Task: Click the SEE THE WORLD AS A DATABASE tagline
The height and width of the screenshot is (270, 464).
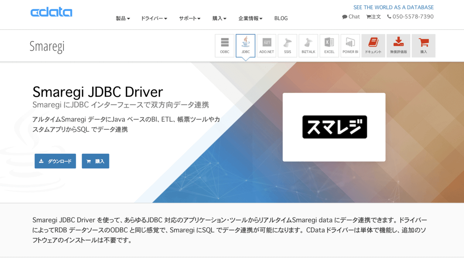Action: click(x=394, y=7)
